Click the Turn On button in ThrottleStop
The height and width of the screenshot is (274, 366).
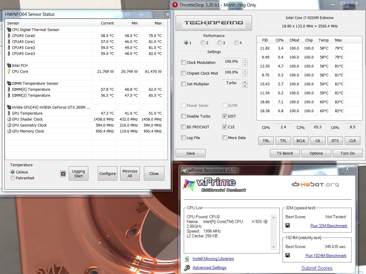point(348,153)
